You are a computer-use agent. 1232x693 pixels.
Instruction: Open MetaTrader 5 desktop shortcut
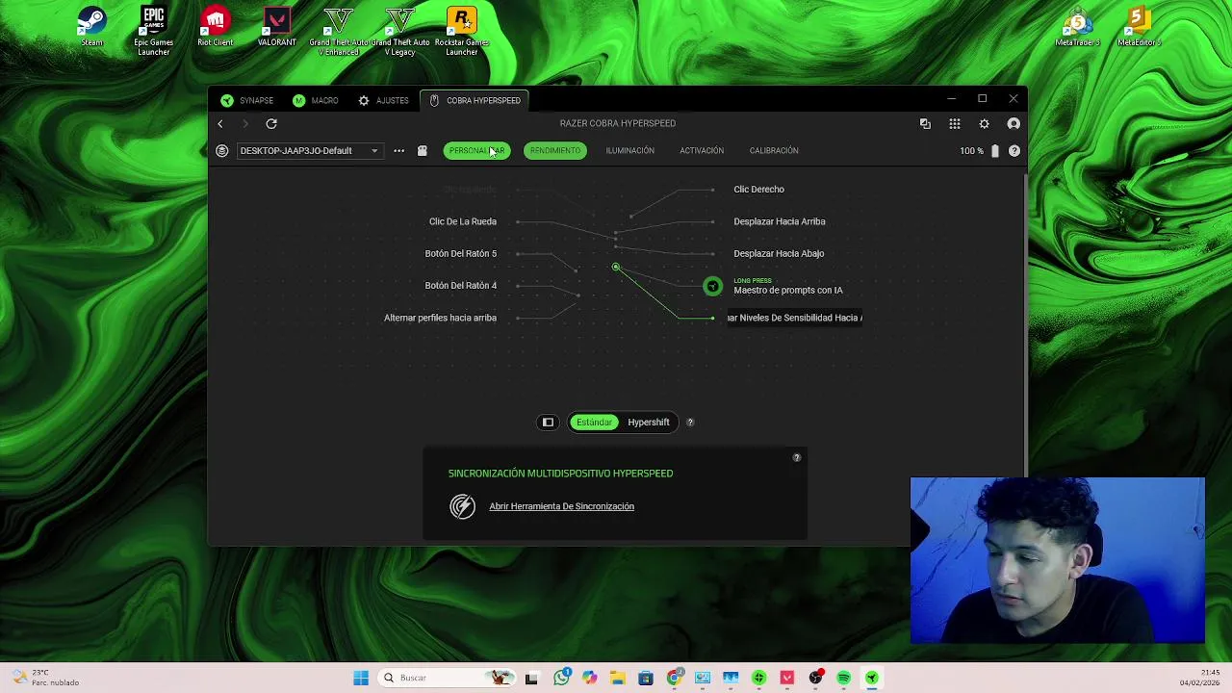click(x=1077, y=26)
